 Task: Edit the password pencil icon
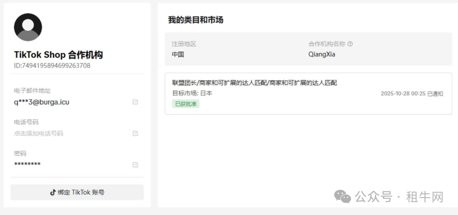pos(135,165)
